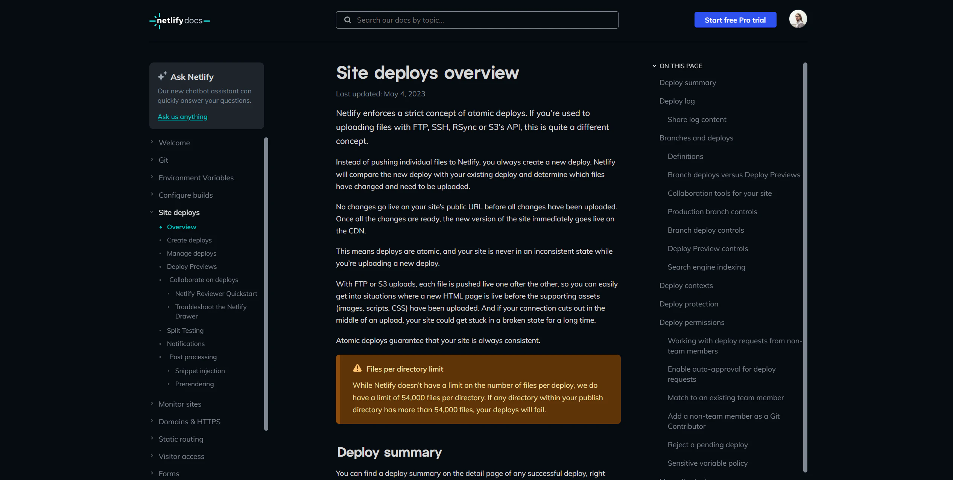Open Collaborate on deploys
This screenshot has width=953, height=480.
[x=204, y=280]
